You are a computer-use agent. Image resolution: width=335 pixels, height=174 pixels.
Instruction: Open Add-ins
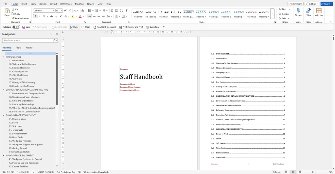[319, 12]
